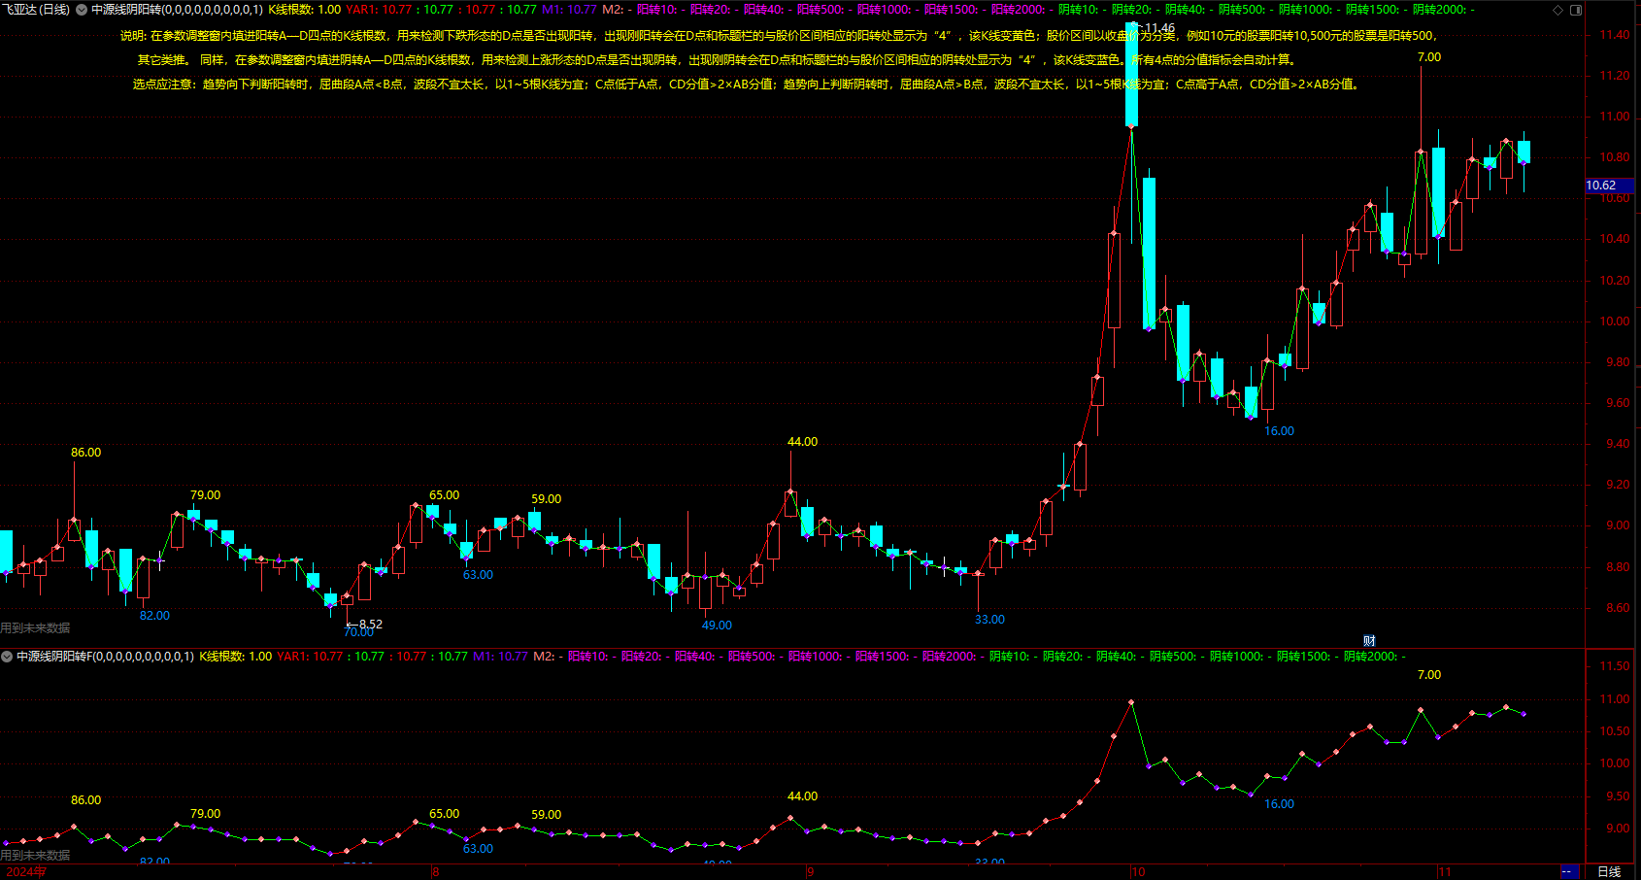This screenshot has height=880, width=1641.
Task: Click the 9.00 price axis label of main chart
Action: click(x=1617, y=525)
